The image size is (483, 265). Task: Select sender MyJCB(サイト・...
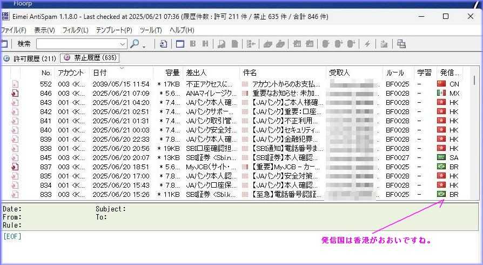tap(211, 167)
